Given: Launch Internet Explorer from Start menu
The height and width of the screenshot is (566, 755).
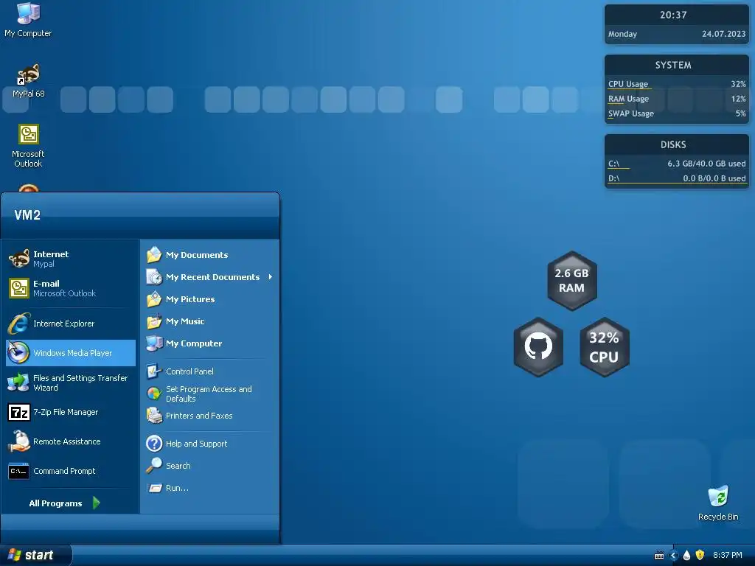Looking at the screenshot, I should tap(71, 324).
